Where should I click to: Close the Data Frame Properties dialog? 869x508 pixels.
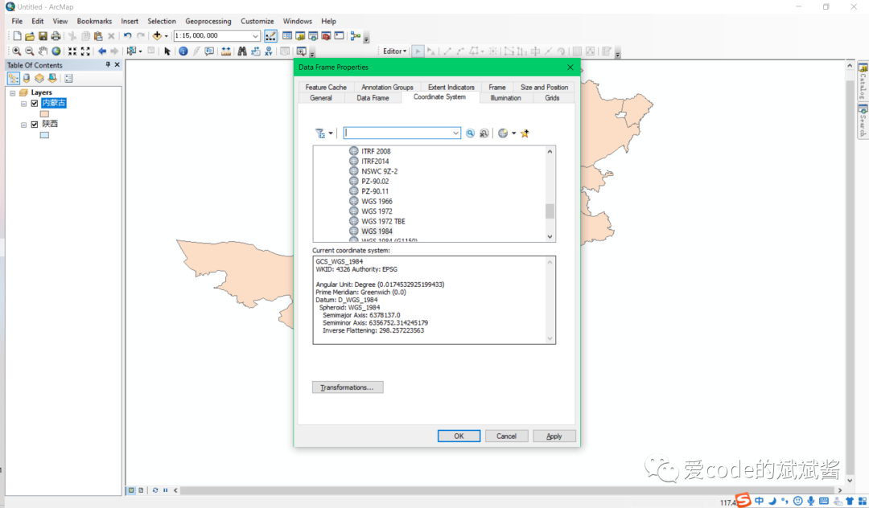[570, 67]
